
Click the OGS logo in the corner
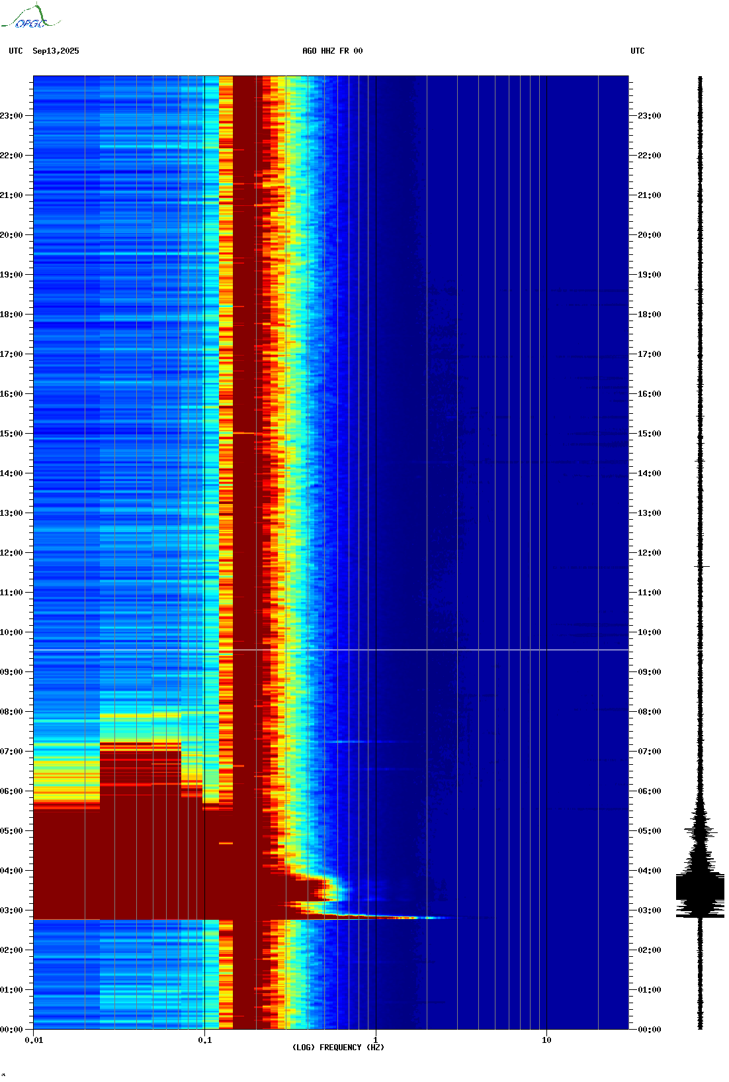pos(30,17)
